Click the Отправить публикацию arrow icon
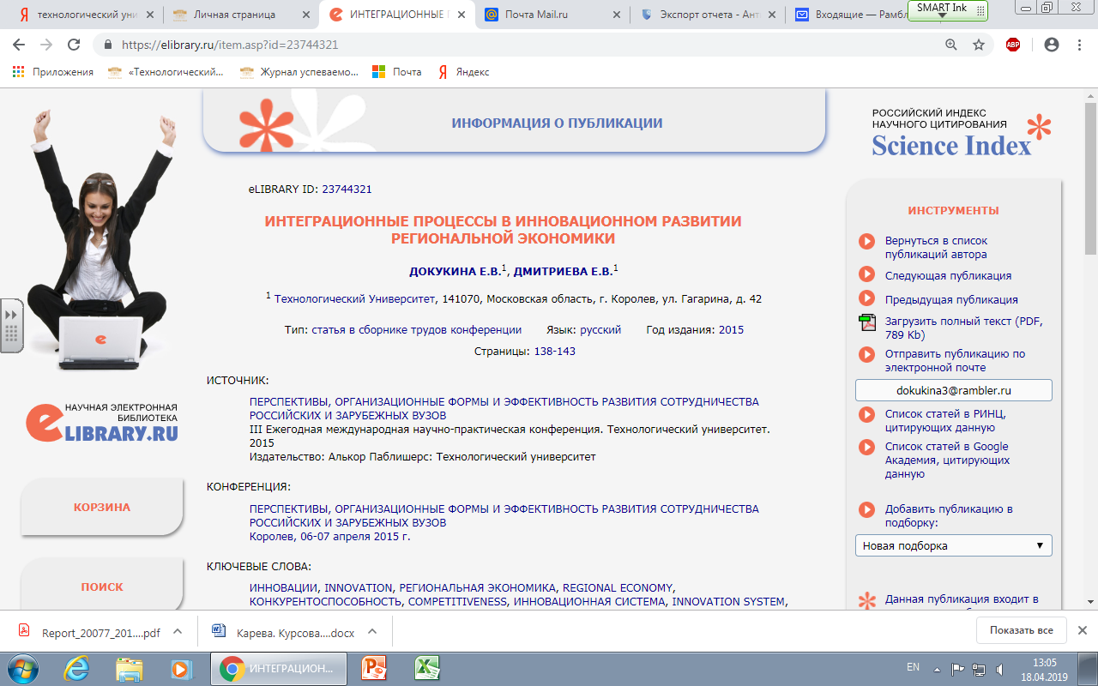 866,354
